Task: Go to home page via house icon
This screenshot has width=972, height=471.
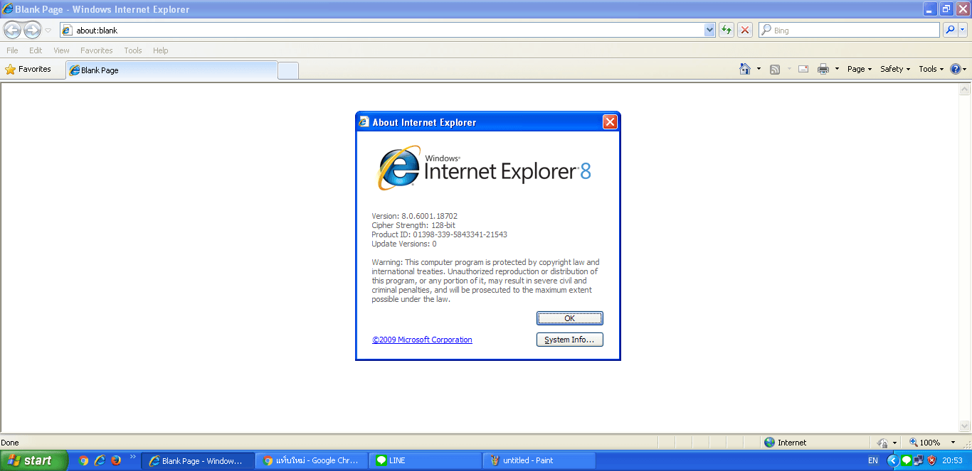Action: [x=745, y=69]
